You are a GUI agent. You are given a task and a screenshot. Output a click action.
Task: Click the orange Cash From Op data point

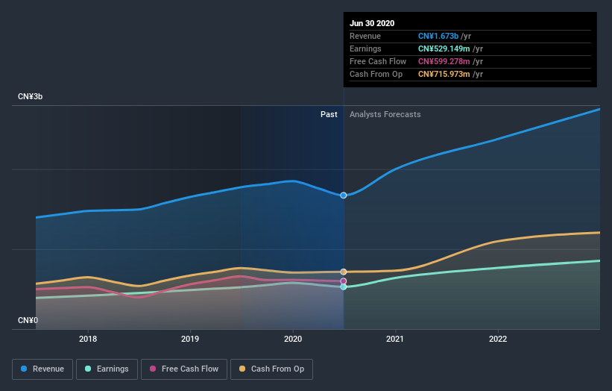[x=344, y=272]
